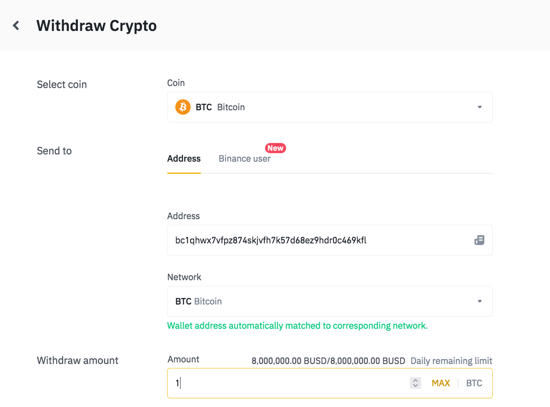Screen dimensions: 550x407
Task: Open the address book icon
Action: 479,240
